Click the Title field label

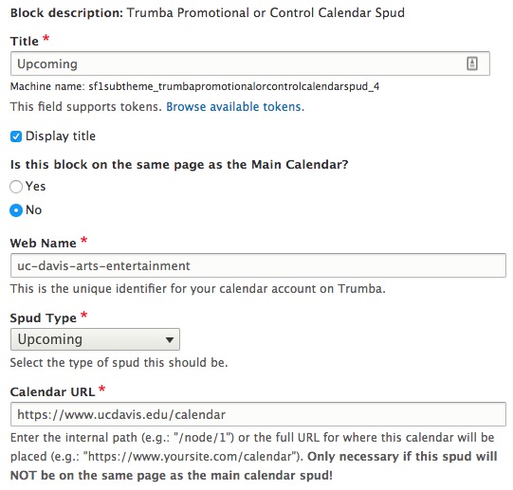point(25,41)
